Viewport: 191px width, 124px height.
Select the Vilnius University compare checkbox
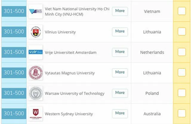pos(182,32)
